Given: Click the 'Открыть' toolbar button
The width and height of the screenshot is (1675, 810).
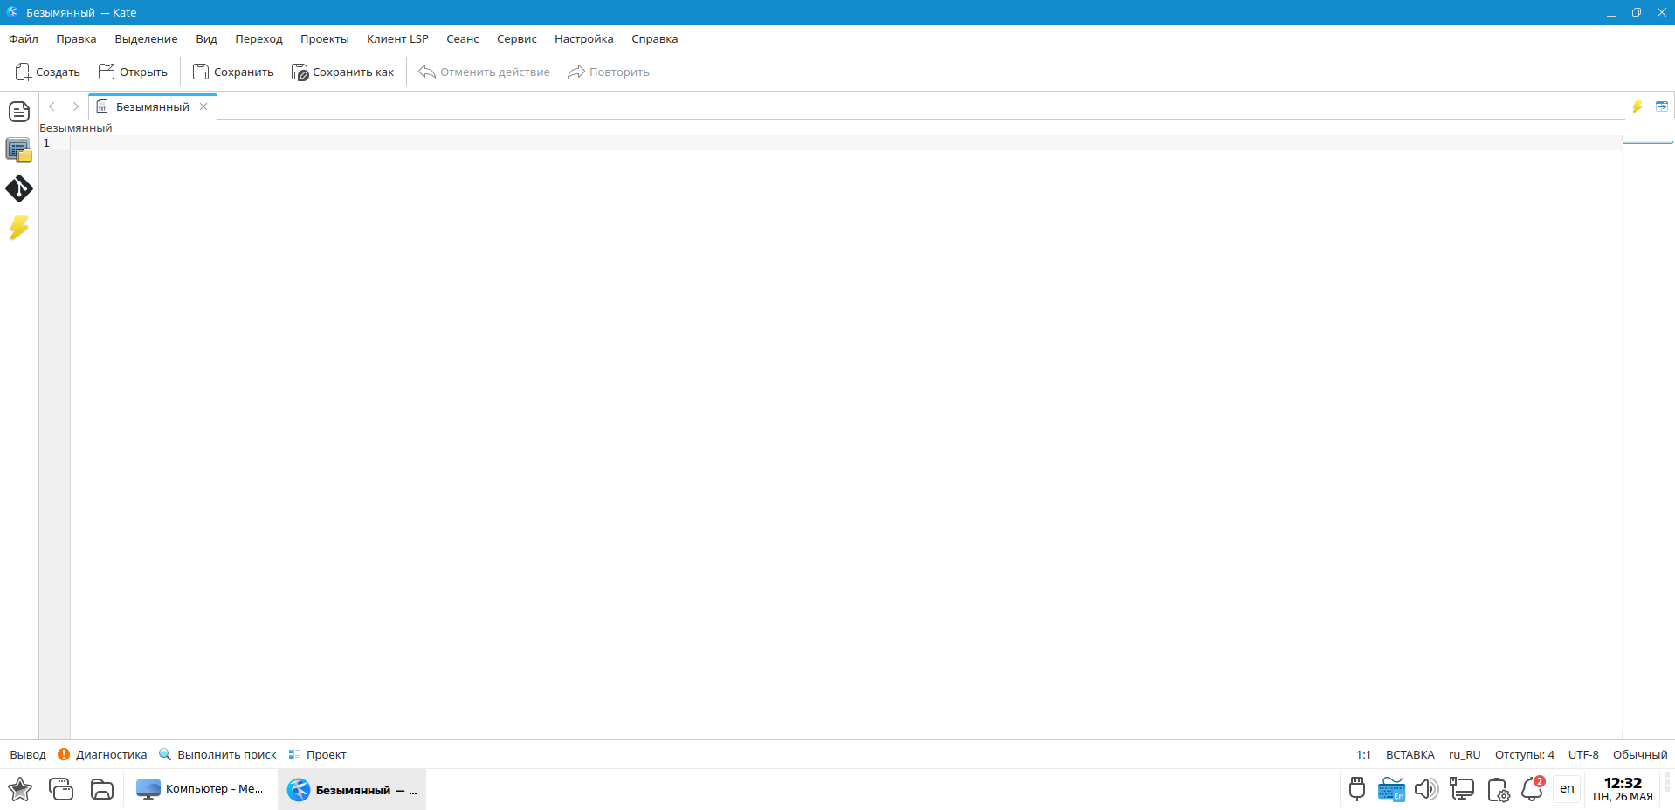Looking at the screenshot, I should 133,72.
